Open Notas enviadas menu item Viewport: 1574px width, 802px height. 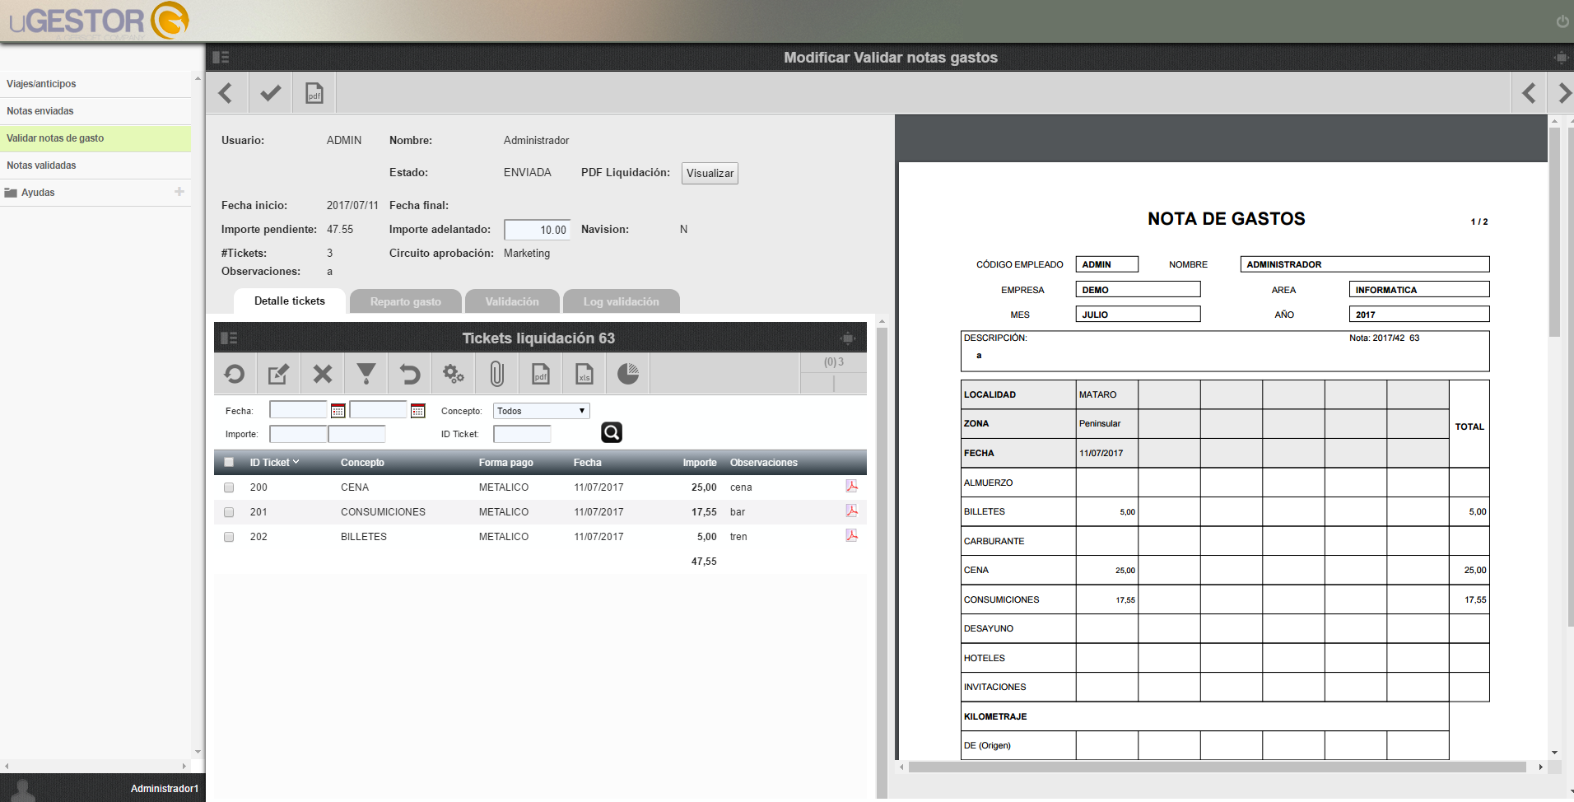click(x=95, y=111)
